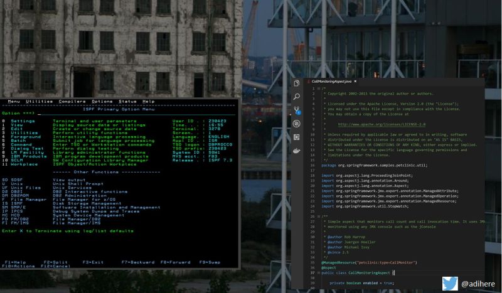Image resolution: width=502 pixels, height=293 pixels.
Task: Select the DM DB2ADM function
Action: (x=15, y=195)
